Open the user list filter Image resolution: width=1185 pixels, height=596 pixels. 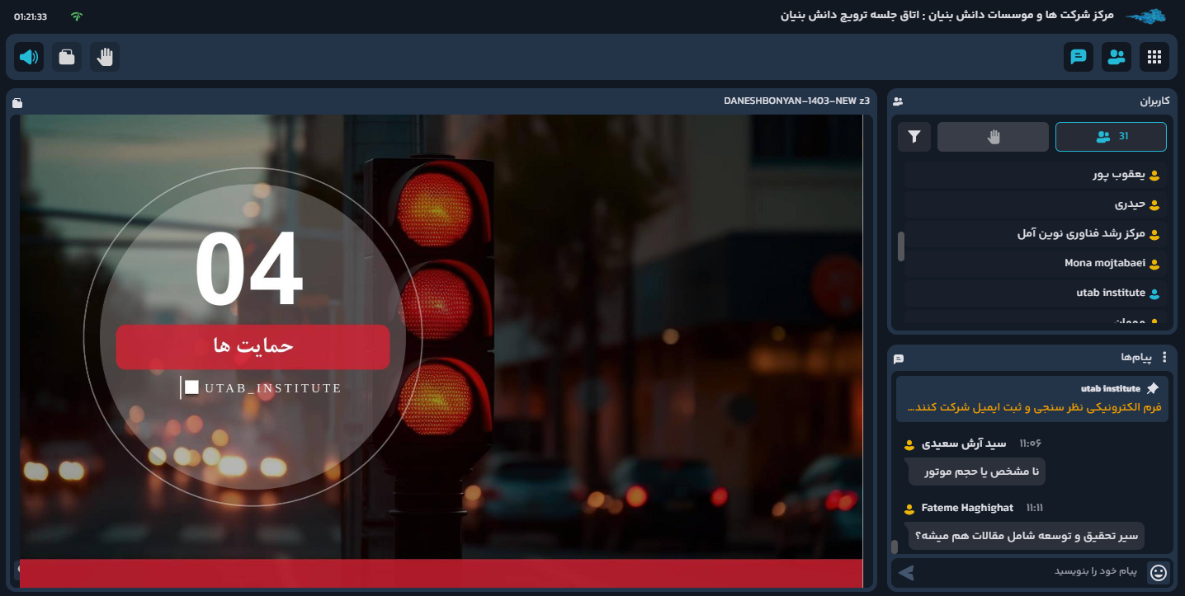point(914,137)
